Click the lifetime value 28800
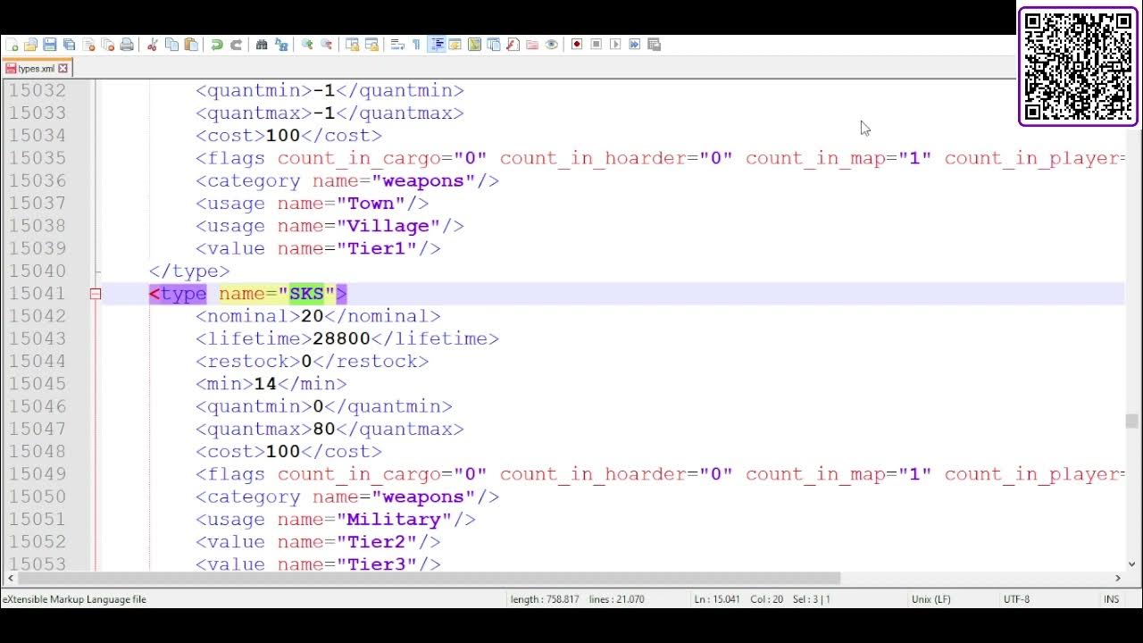The height and width of the screenshot is (643, 1143). [341, 338]
